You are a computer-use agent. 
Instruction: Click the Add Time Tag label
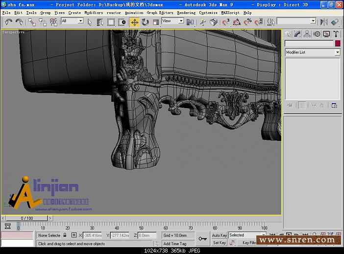(175, 243)
